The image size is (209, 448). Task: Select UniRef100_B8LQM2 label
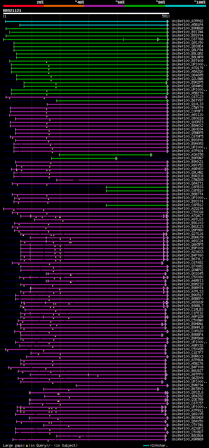(x=187, y=54)
